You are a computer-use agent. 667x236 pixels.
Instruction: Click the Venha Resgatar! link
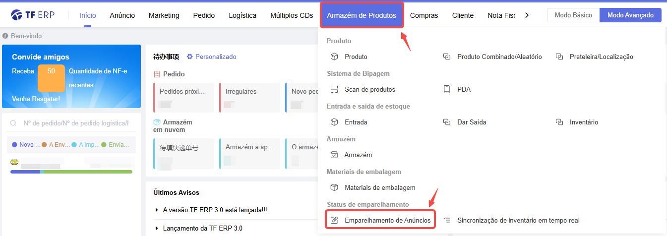pos(36,99)
